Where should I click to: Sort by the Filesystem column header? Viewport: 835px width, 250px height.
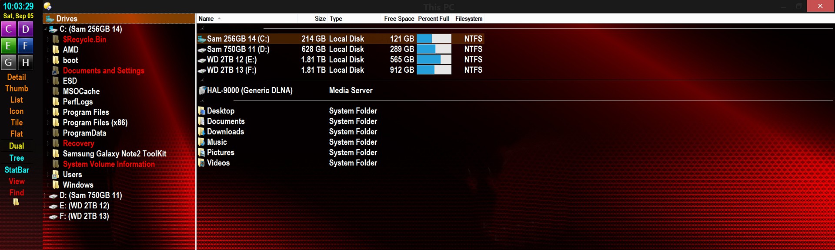[468, 19]
